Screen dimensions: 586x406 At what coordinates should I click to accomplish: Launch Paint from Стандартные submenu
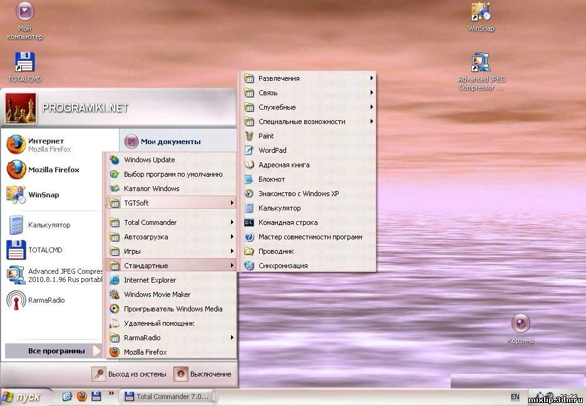(x=308, y=136)
